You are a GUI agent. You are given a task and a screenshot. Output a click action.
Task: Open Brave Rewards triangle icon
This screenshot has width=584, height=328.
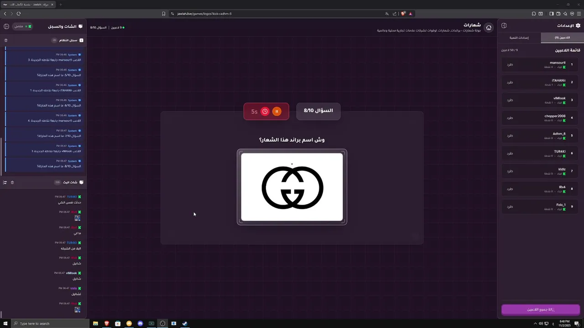[x=410, y=14]
